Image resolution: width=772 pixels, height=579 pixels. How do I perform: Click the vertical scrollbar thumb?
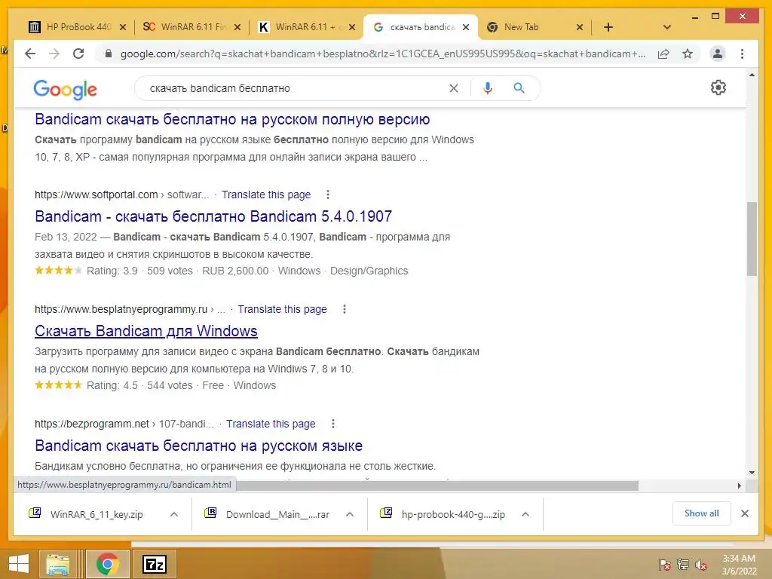click(752, 239)
